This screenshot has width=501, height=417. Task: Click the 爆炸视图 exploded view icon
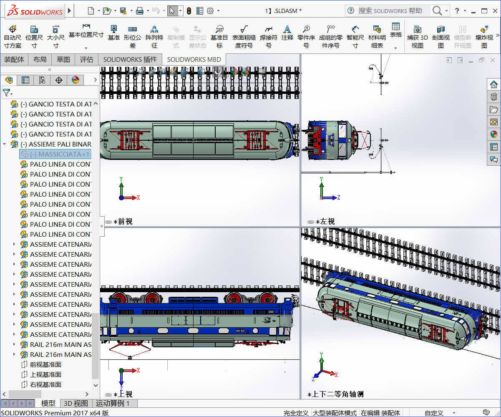pyautogui.click(x=484, y=36)
